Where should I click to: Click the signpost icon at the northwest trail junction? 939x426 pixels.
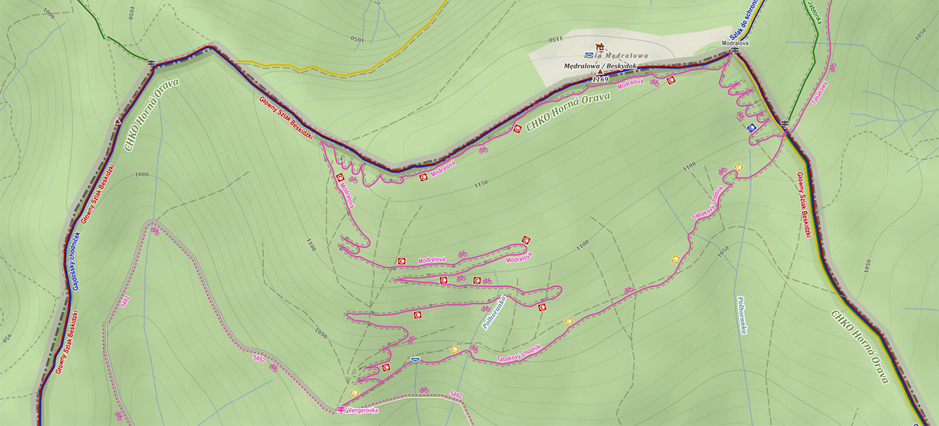pyautogui.click(x=151, y=64)
